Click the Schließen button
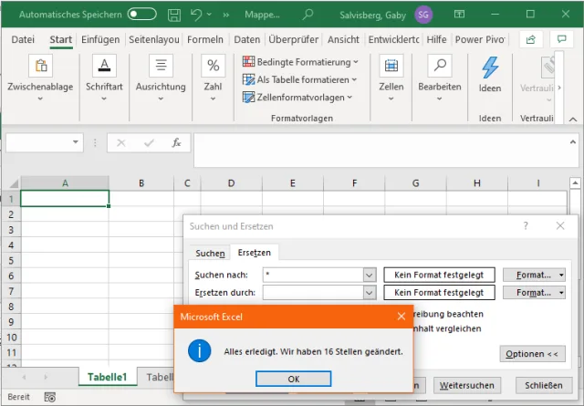 pos(545,385)
